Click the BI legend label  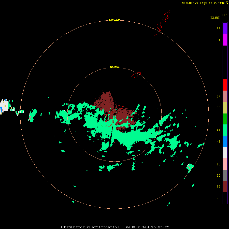(x=218, y=187)
